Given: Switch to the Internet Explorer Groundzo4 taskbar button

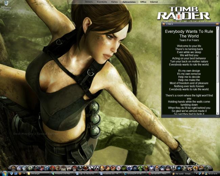Looking at the screenshot, I should [134, 174].
